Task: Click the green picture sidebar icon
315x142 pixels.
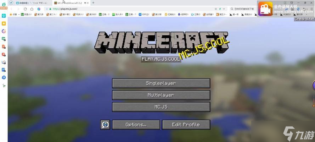Action: pyautogui.click(x=4, y=39)
